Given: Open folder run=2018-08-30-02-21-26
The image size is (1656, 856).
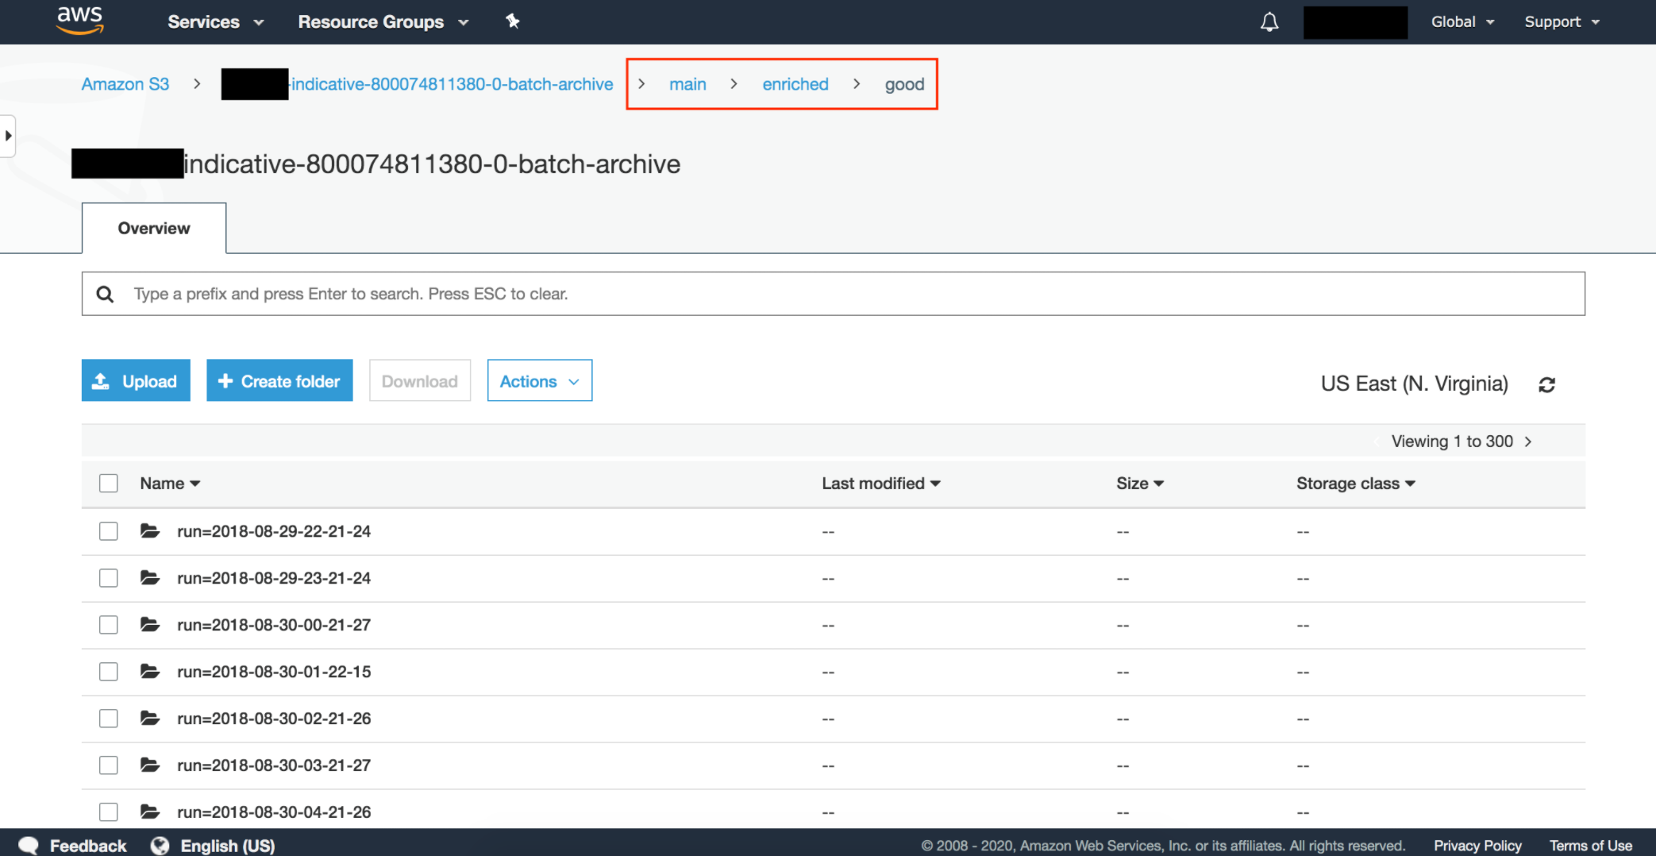Looking at the screenshot, I should [x=274, y=719].
